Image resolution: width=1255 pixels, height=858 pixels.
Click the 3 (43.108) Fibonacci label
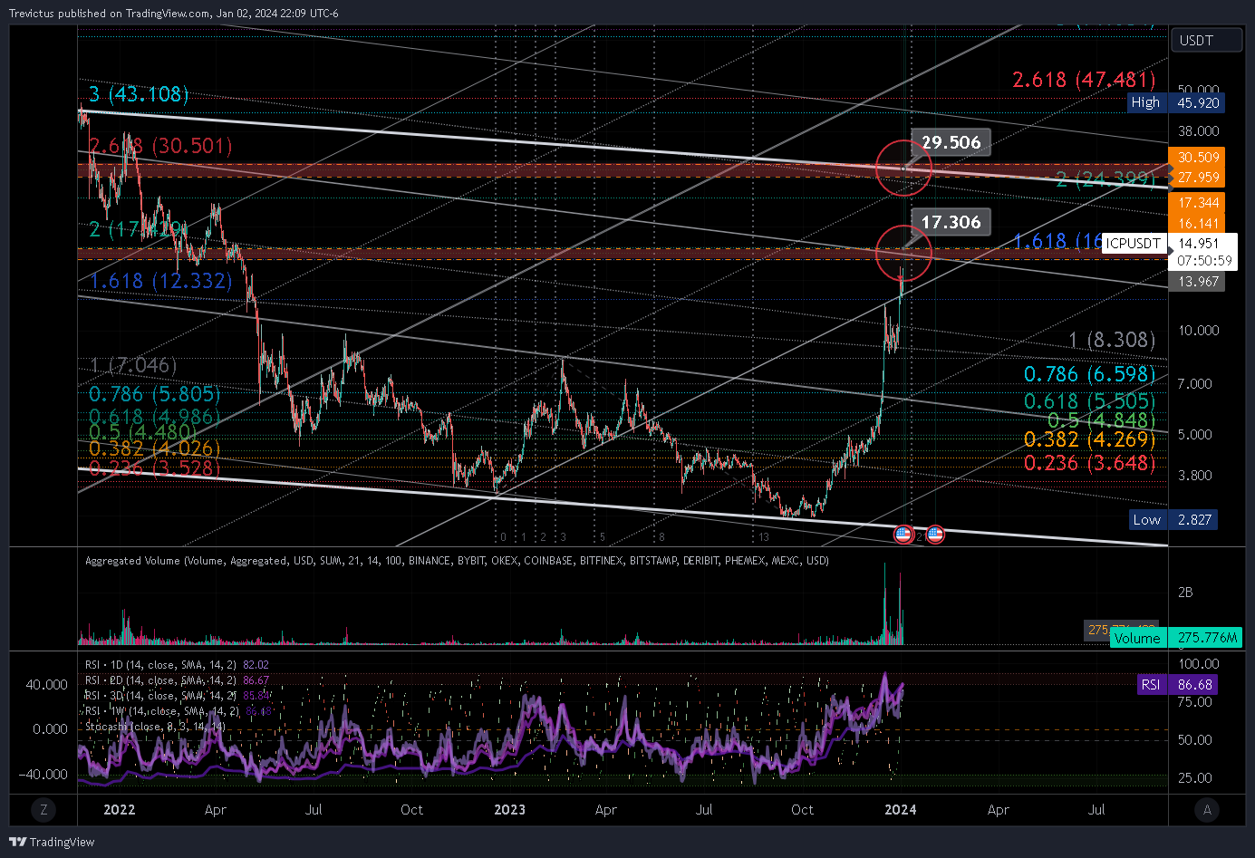click(x=139, y=94)
